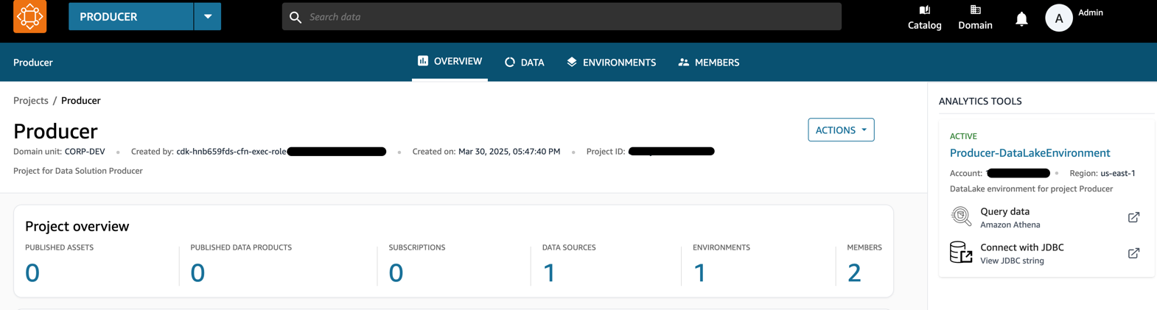The height and width of the screenshot is (310, 1157).
Task: Click the created on date Mar 30, 2025
Action: pos(509,152)
